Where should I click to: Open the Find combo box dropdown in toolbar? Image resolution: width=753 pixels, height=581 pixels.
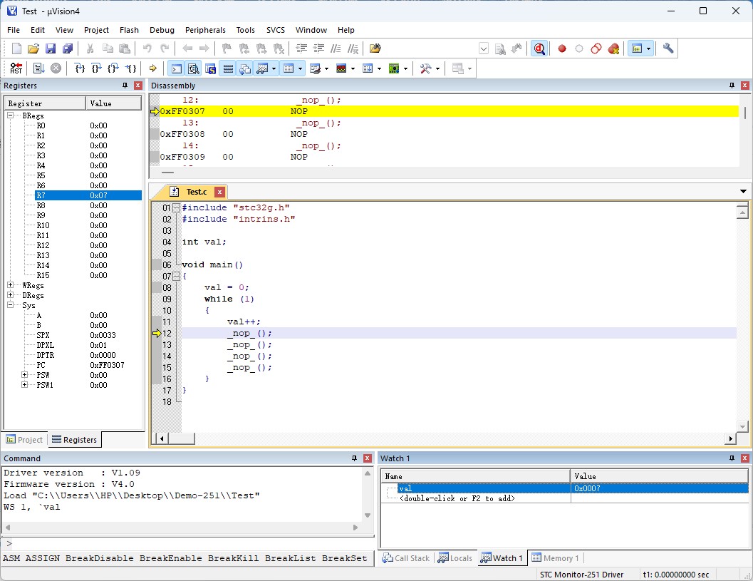[484, 48]
